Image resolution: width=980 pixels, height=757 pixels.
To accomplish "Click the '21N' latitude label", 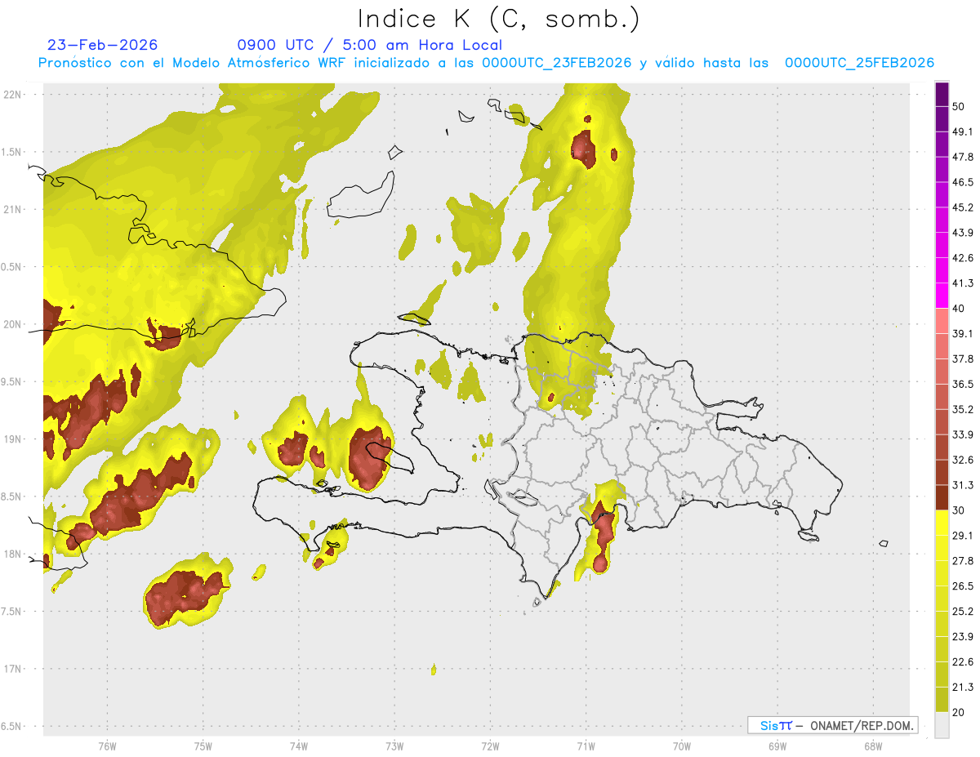I will click(14, 209).
